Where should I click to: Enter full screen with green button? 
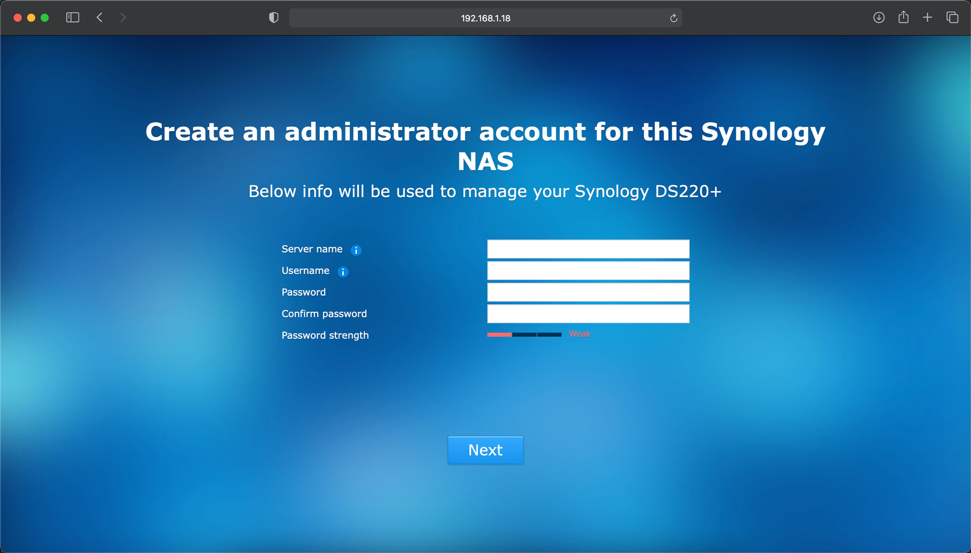coord(45,18)
